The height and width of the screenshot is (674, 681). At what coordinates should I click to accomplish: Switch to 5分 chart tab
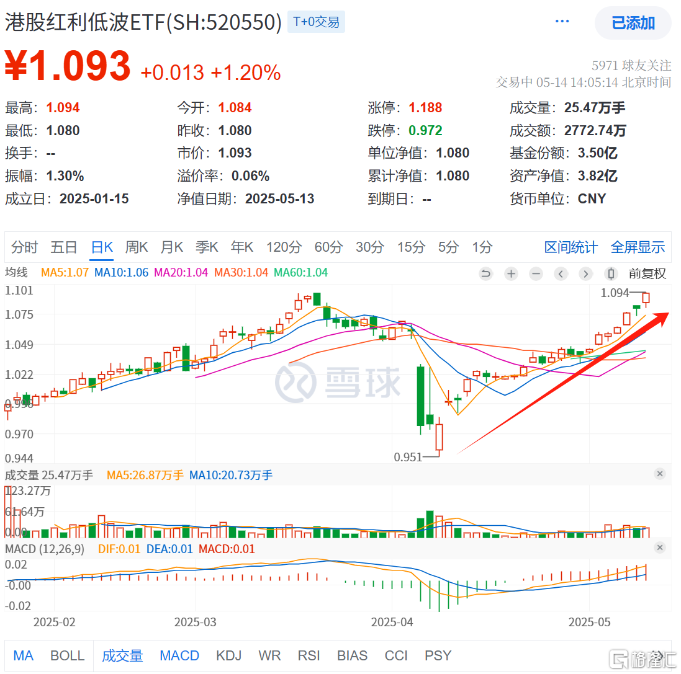pyautogui.click(x=448, y=247)
